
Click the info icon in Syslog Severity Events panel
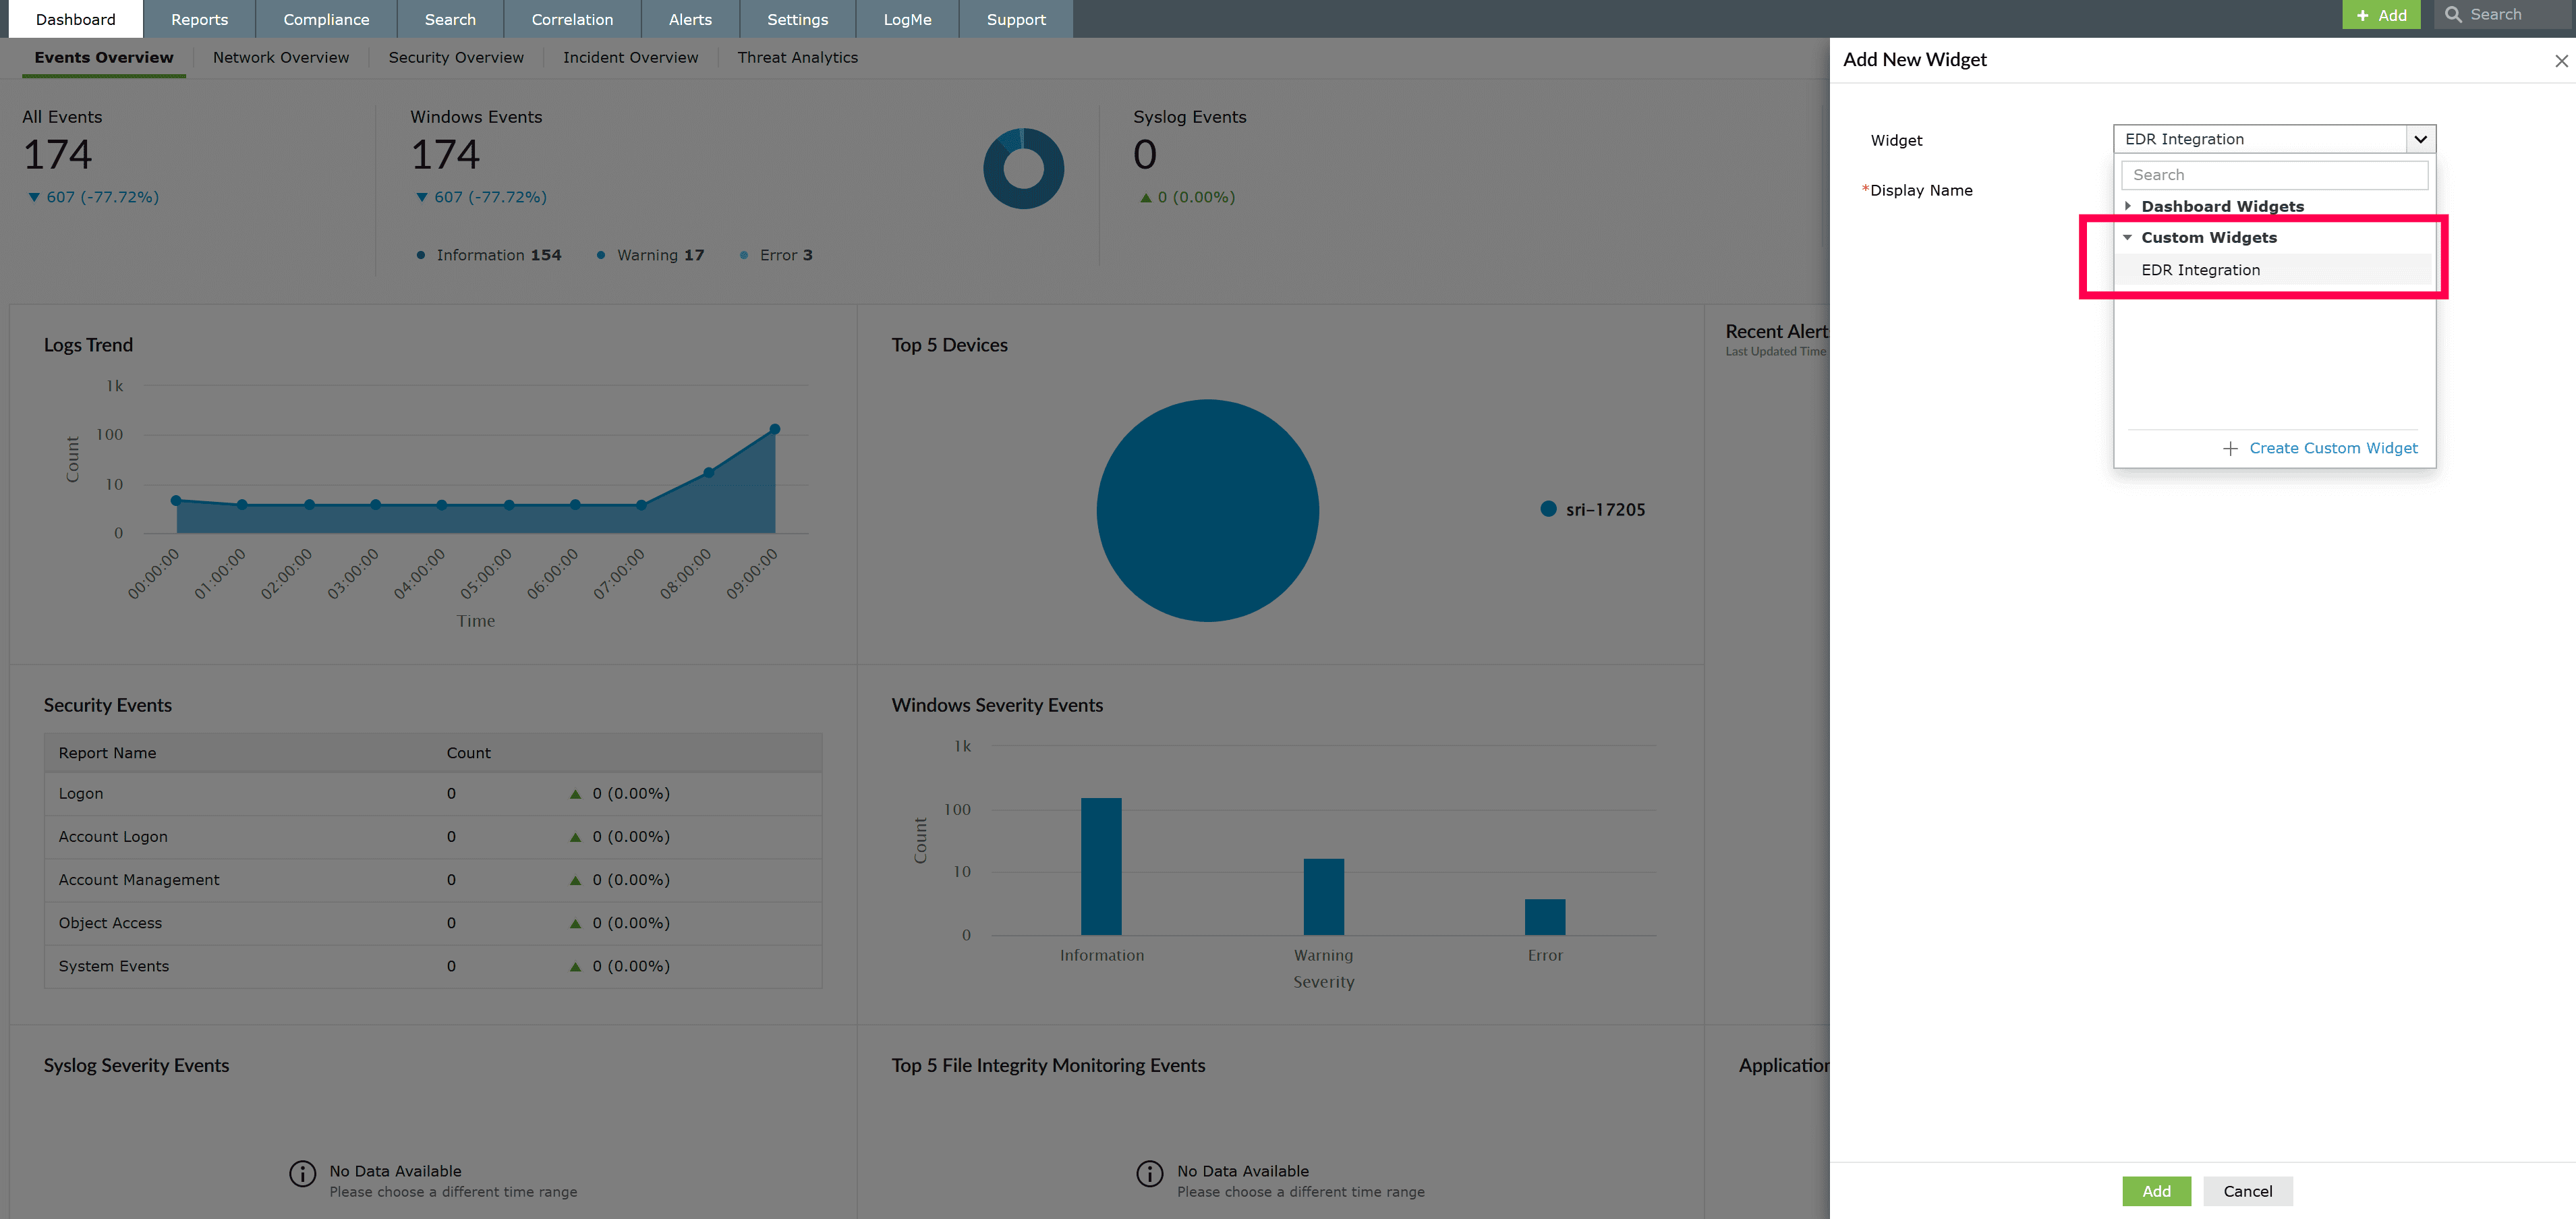[303, 1173]
